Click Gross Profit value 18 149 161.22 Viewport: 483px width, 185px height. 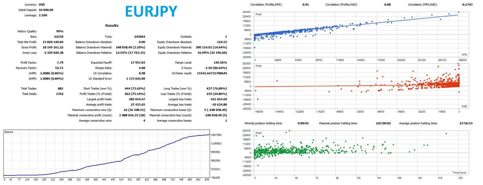click(x=53, y=47)
